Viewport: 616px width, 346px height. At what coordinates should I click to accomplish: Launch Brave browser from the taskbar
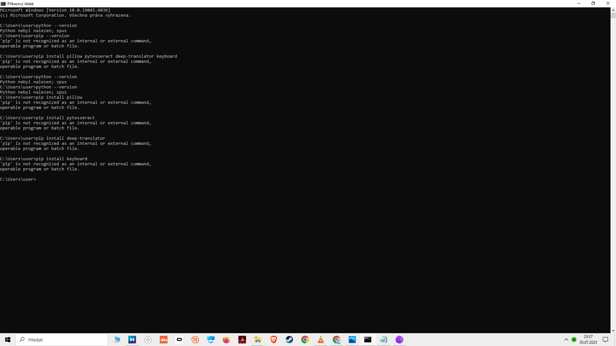pyautogui.click(x=274, y=340)
